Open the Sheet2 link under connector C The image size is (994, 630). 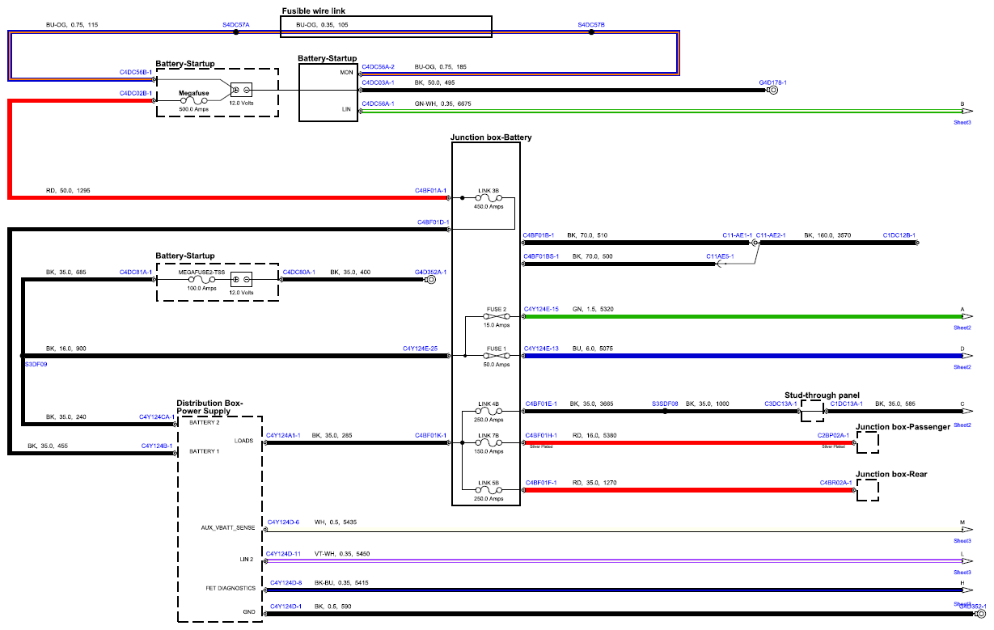pos(962,425)
